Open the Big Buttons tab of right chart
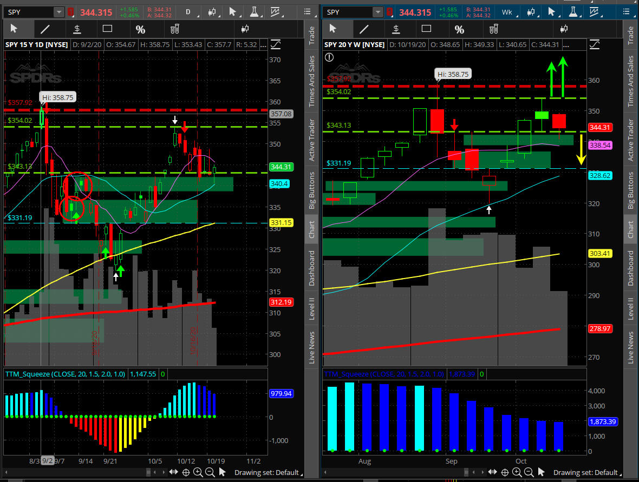Screen dimensions: 639x482 pos(631,190)
